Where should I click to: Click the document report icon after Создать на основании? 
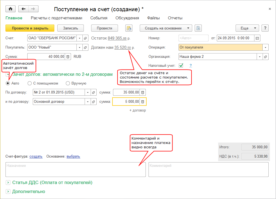click(x=198, y=28)
